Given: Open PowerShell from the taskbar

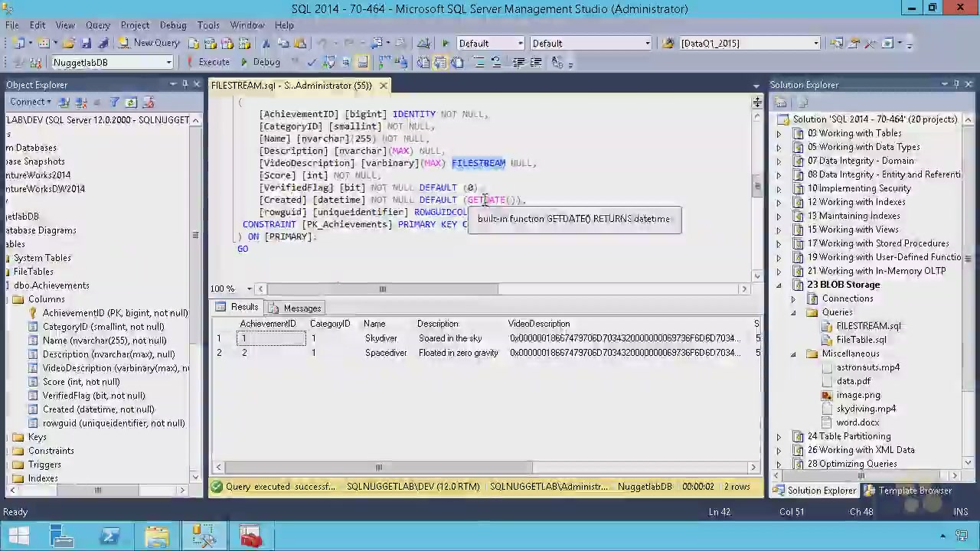Looking at the screenshot, I should point(109,536).
